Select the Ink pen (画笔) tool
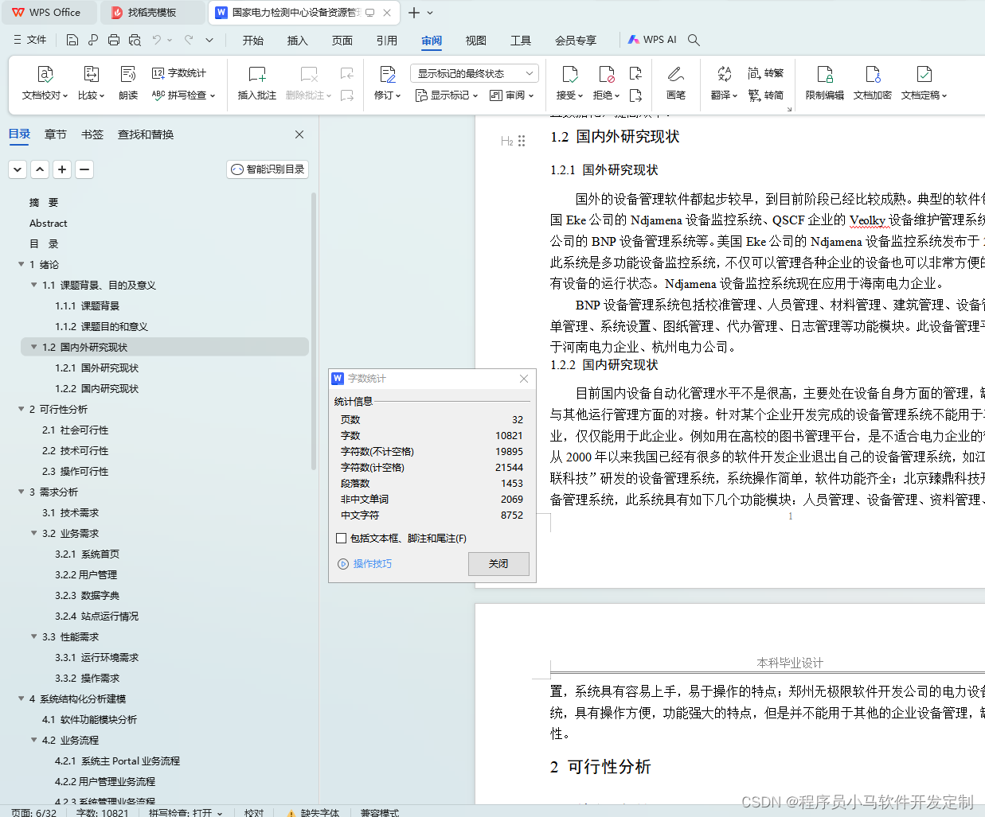 (x=675, y=84)
